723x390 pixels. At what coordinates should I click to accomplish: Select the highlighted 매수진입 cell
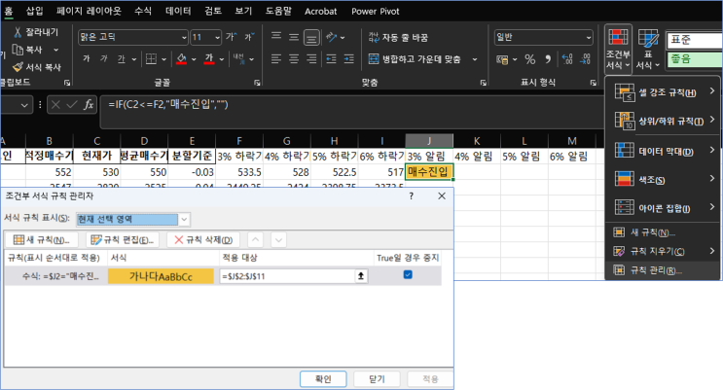[429, 172]
